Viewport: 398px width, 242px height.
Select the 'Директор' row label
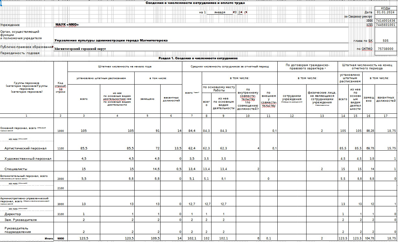click(x=13, y=214)
